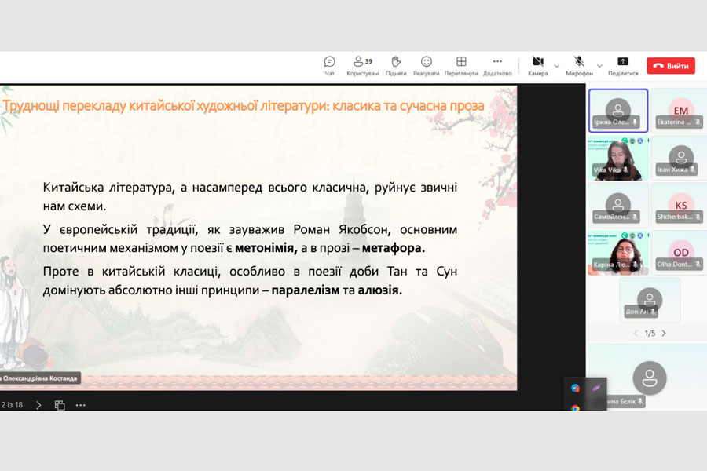Leave the meeting with Вийти button
The image size is (707, 471).
point(671,66)
